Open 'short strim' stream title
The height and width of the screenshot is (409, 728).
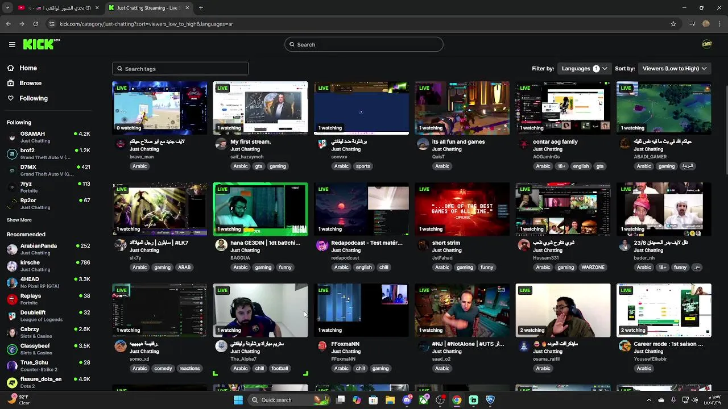coord(446,243)
